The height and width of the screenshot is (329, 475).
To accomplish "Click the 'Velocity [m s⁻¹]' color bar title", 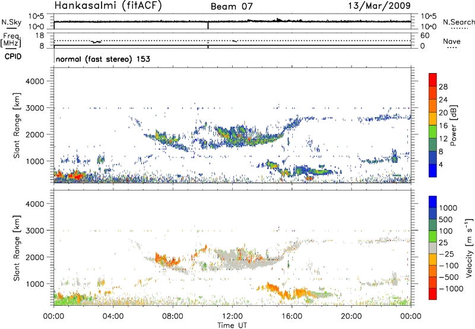I will pos(469,248).
